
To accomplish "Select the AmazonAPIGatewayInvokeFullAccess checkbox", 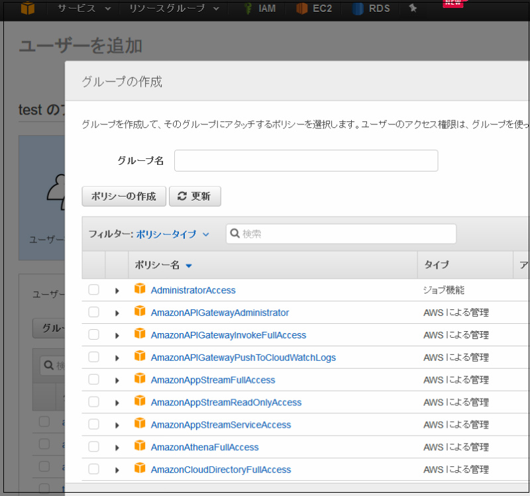I will 93,334.
